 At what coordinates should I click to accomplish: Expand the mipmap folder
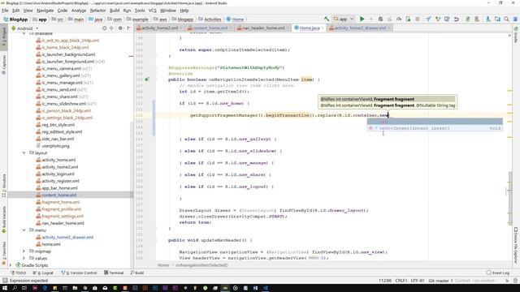tap(24, 251)
